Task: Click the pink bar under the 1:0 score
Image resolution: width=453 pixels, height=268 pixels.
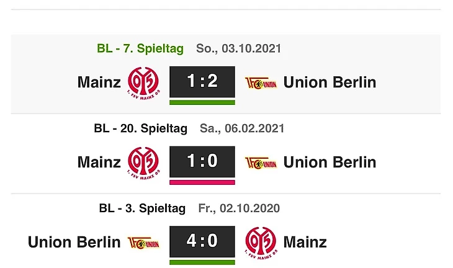Action: click(x=202, y=182)
